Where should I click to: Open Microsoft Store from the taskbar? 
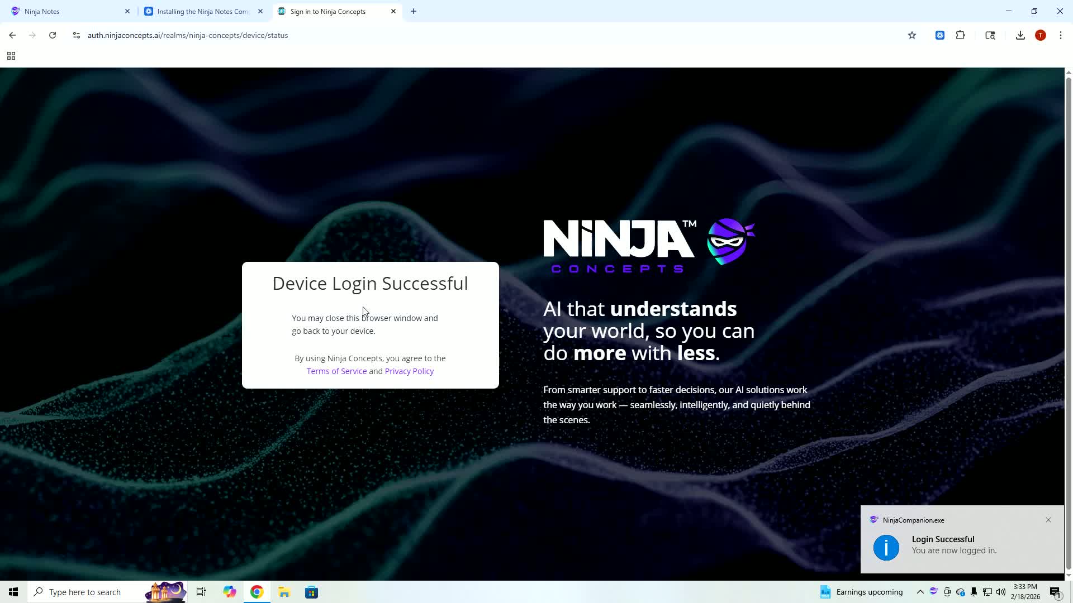pyautogui.click(x=311, y=592)
